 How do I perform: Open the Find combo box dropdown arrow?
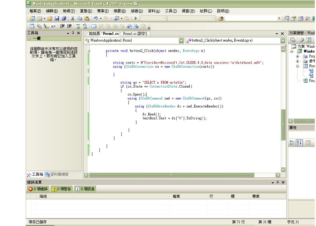(279, 19)
